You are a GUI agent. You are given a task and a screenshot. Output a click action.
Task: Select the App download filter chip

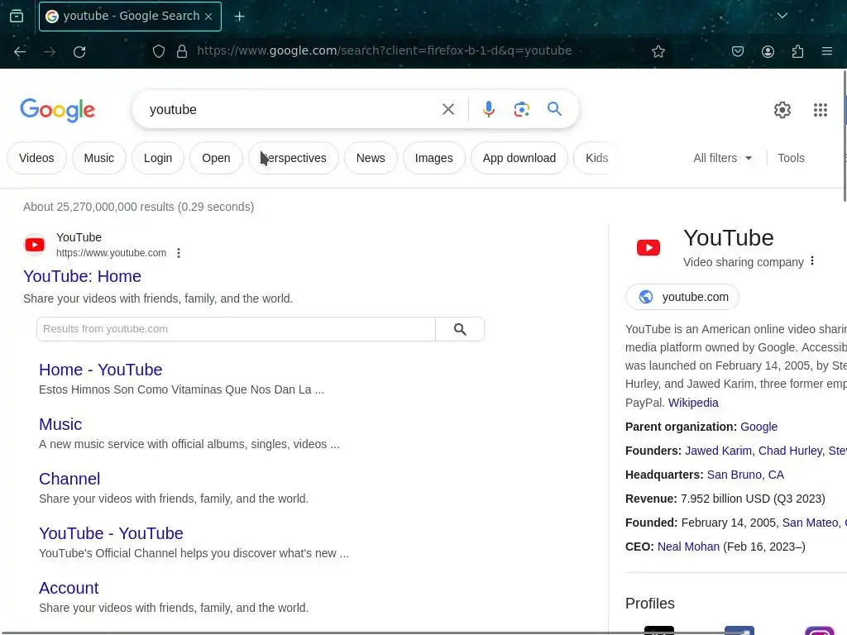(519, 158)
